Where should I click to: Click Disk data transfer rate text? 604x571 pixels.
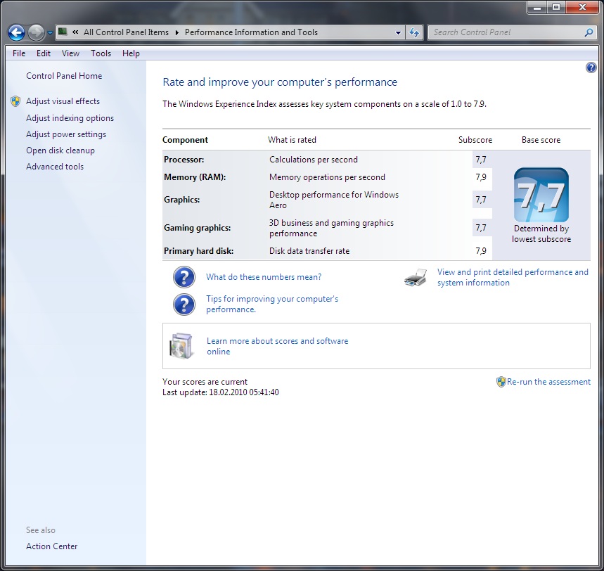tap(309, 251)
